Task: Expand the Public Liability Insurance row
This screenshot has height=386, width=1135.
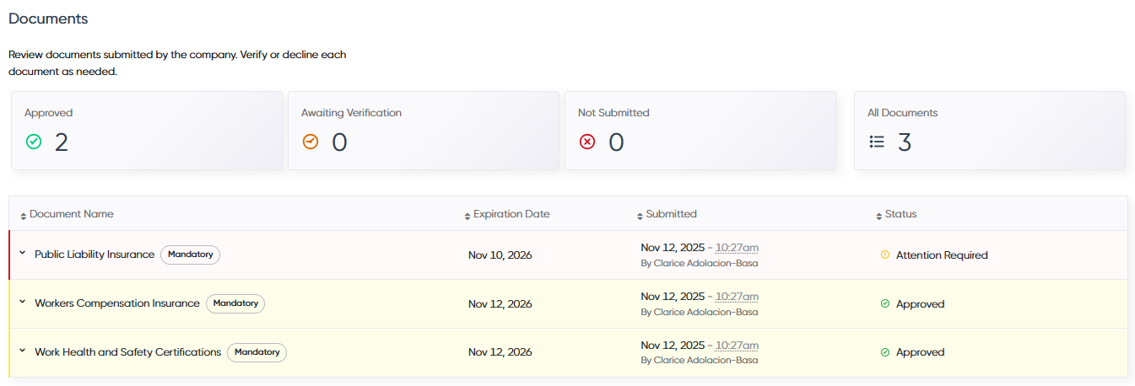Action: point(23,254)
